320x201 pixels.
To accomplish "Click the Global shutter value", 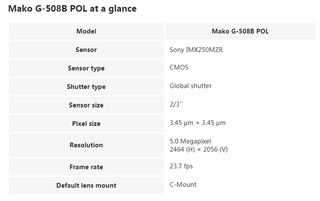I will [191, 86].
